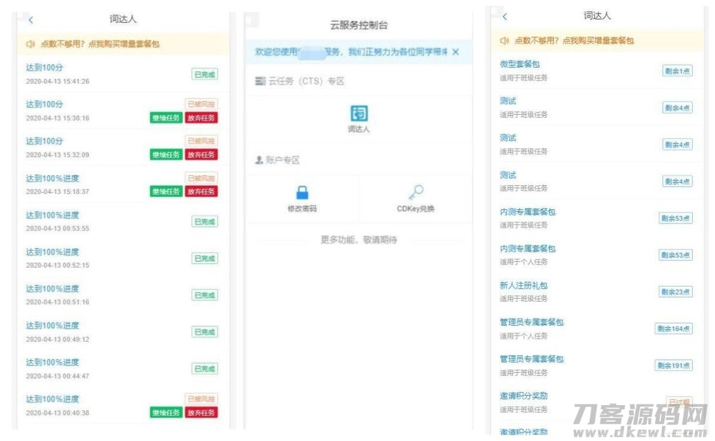Tap back arrow in the task history panel
715x441 pixels.
(x=31, y=20)
